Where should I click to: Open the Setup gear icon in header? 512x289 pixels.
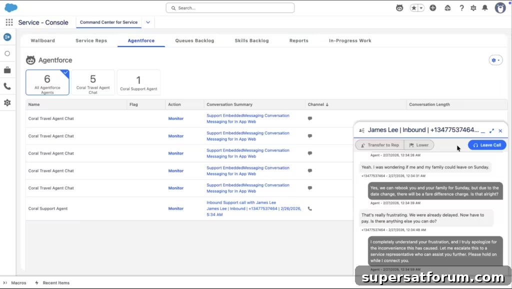click(473, 8)
